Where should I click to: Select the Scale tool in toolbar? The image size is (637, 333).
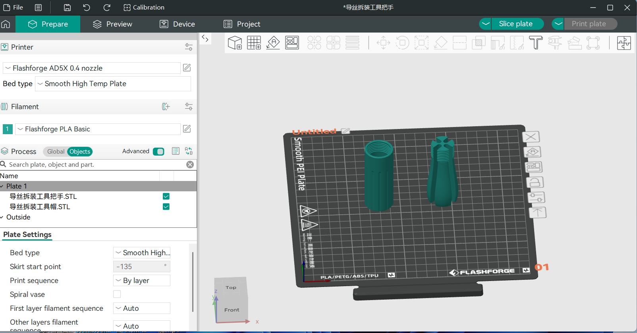click(x=421, y=42)
